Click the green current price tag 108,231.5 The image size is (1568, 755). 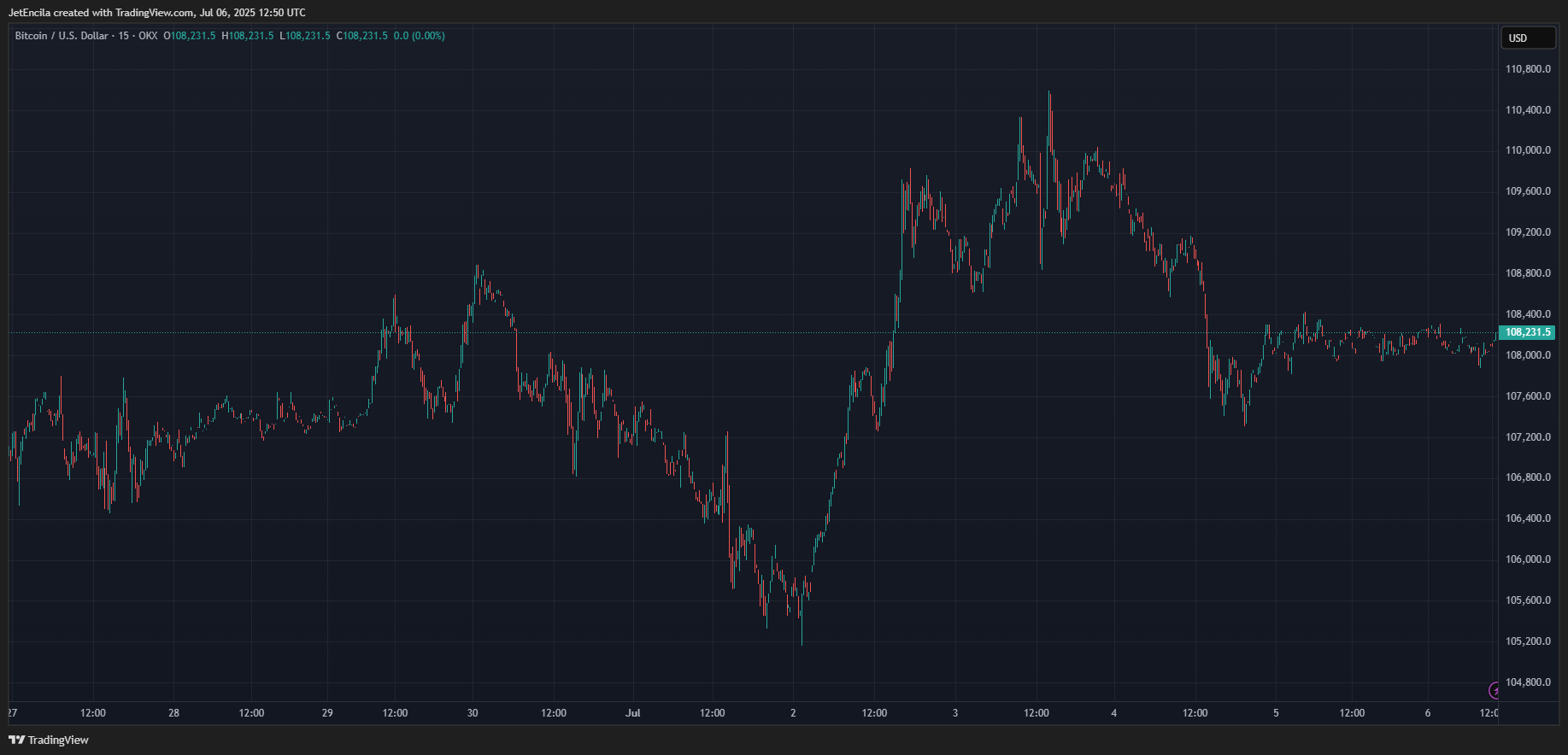pos(1527,332)
